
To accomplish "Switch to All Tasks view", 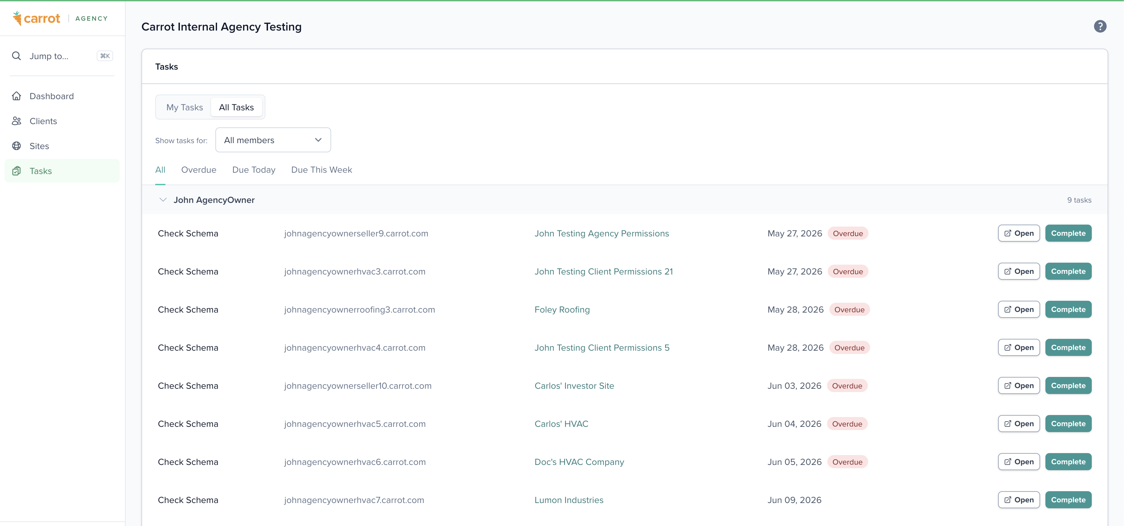I will click(236, 107).
